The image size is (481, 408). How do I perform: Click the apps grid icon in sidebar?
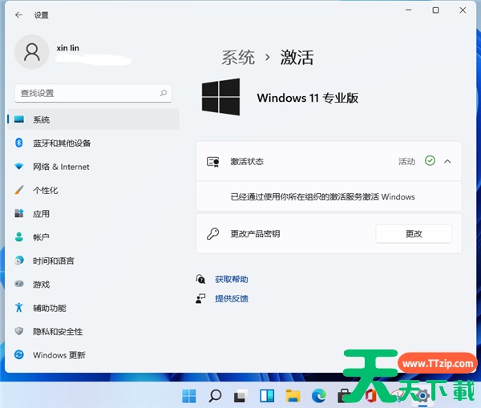(19, 213)
